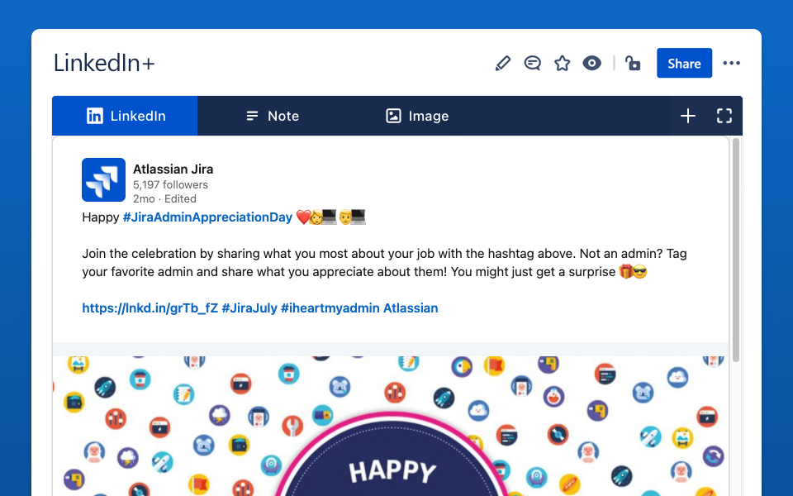Image resolution: width=793 pixels, height=496 pixels.
Task: Open the https://lnkd.in/grTb_fZ link
Action: pyautogui.click(x=150, y=308)
